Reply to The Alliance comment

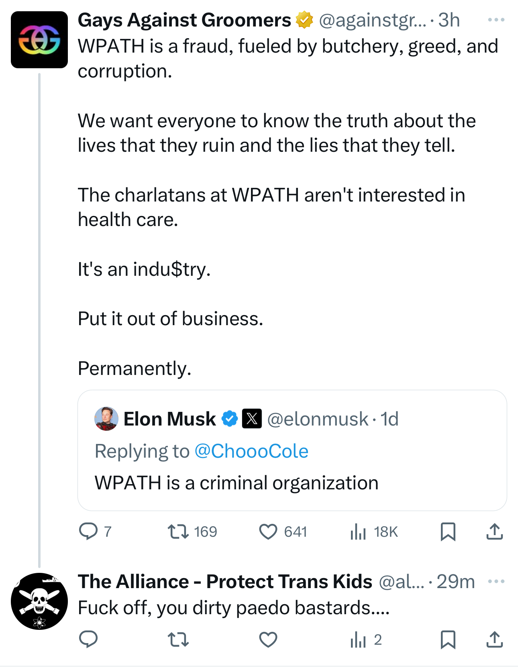point(88,639)
